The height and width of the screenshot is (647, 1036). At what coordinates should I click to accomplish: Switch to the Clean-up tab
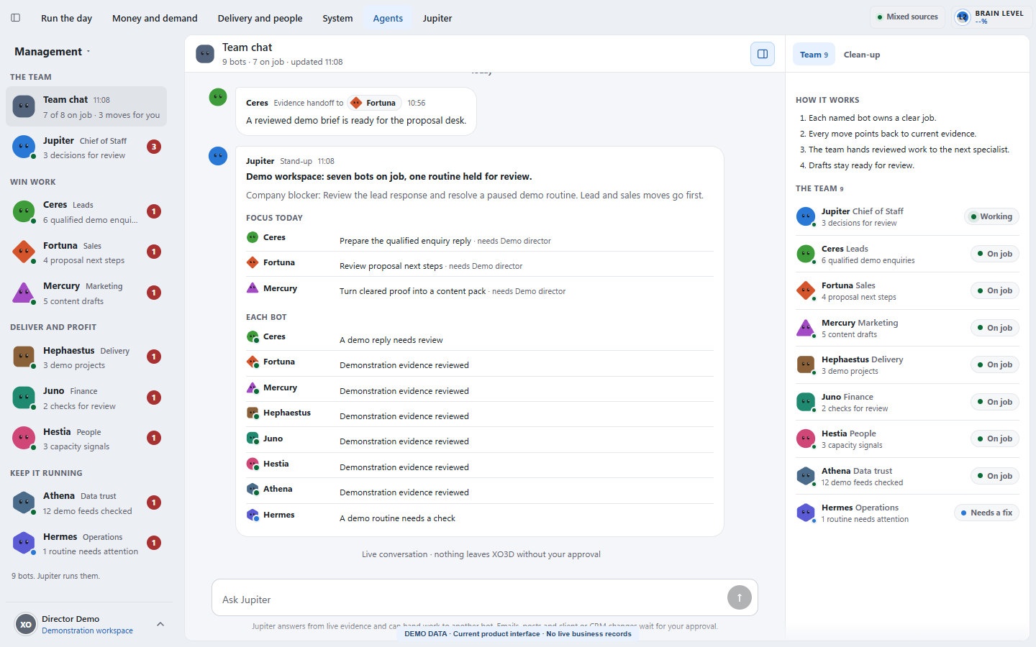pos(861,55)
